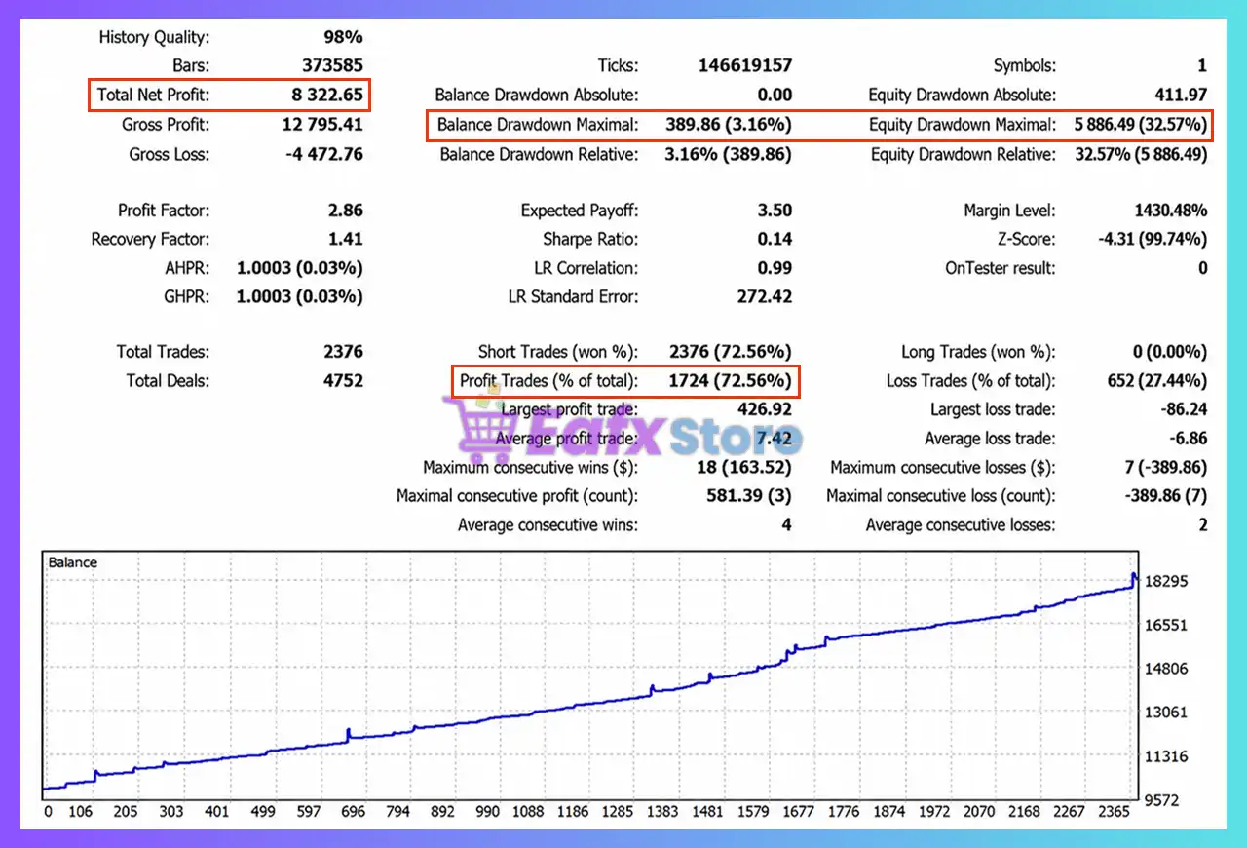Select the History Quality value 98%

(343, 37)
